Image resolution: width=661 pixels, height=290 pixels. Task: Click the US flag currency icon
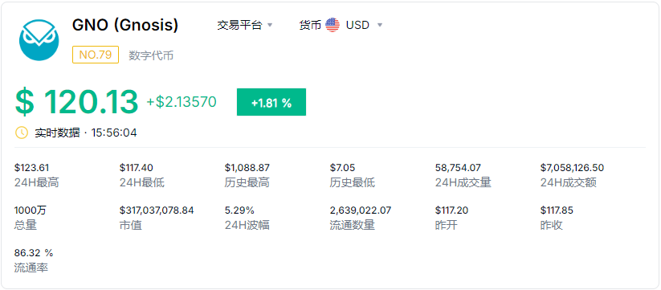tap(333, 25)
